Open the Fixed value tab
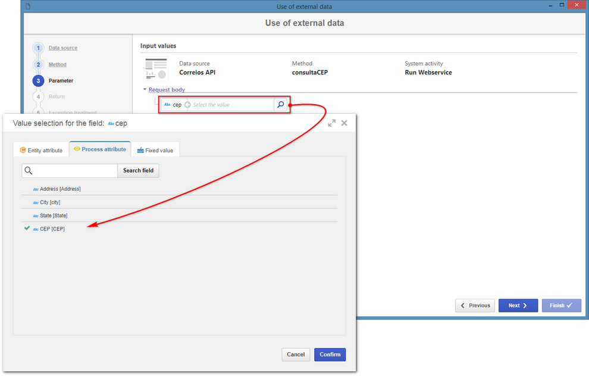The image size is (589, 376). tap(155, 151)
